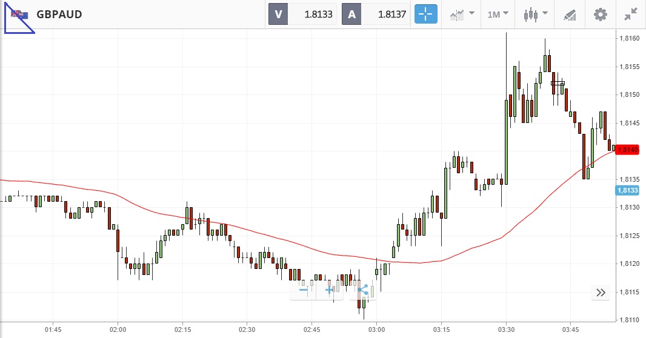The height and width of the screenshot is (338, 646).
Task: Open chart settings gear
Action: 600,14
